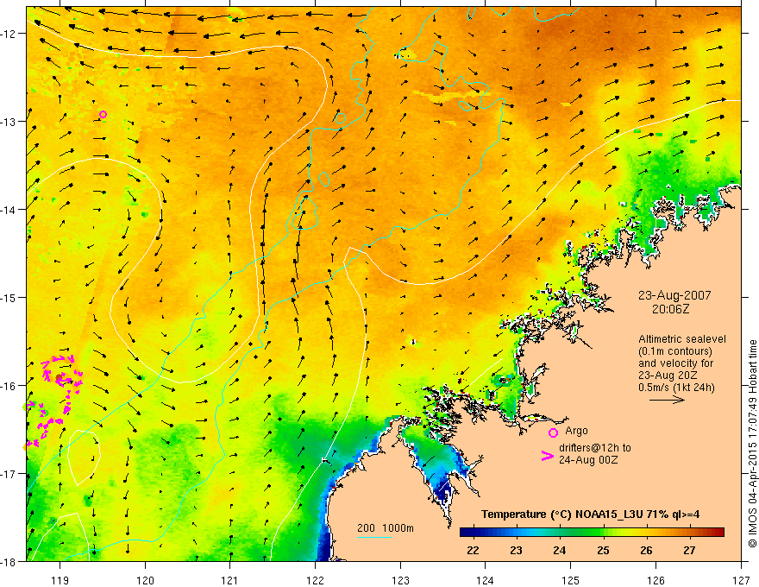Click the '26' color bar label
759x587 pixels.
(646, 550)
